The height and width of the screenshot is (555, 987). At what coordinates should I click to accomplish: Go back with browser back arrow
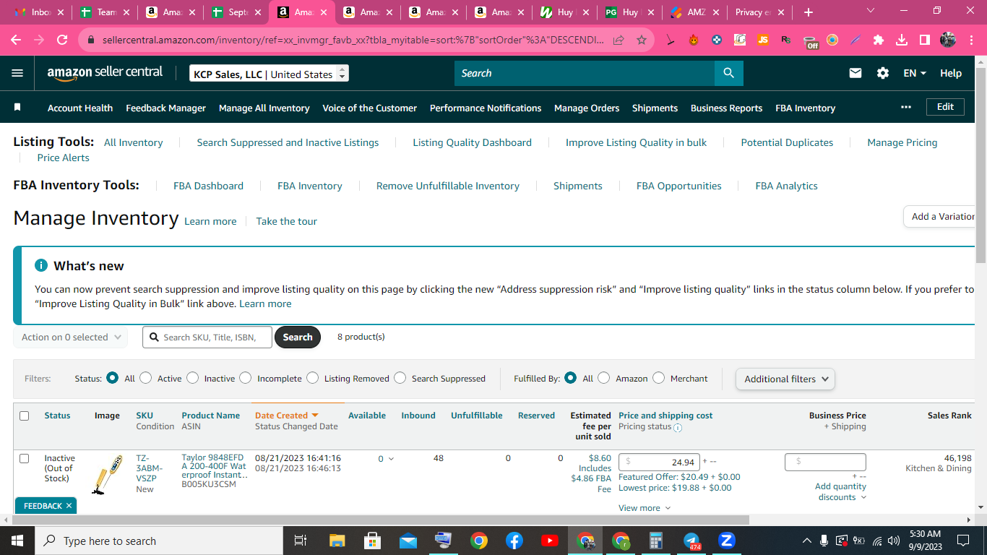[16, 40]
